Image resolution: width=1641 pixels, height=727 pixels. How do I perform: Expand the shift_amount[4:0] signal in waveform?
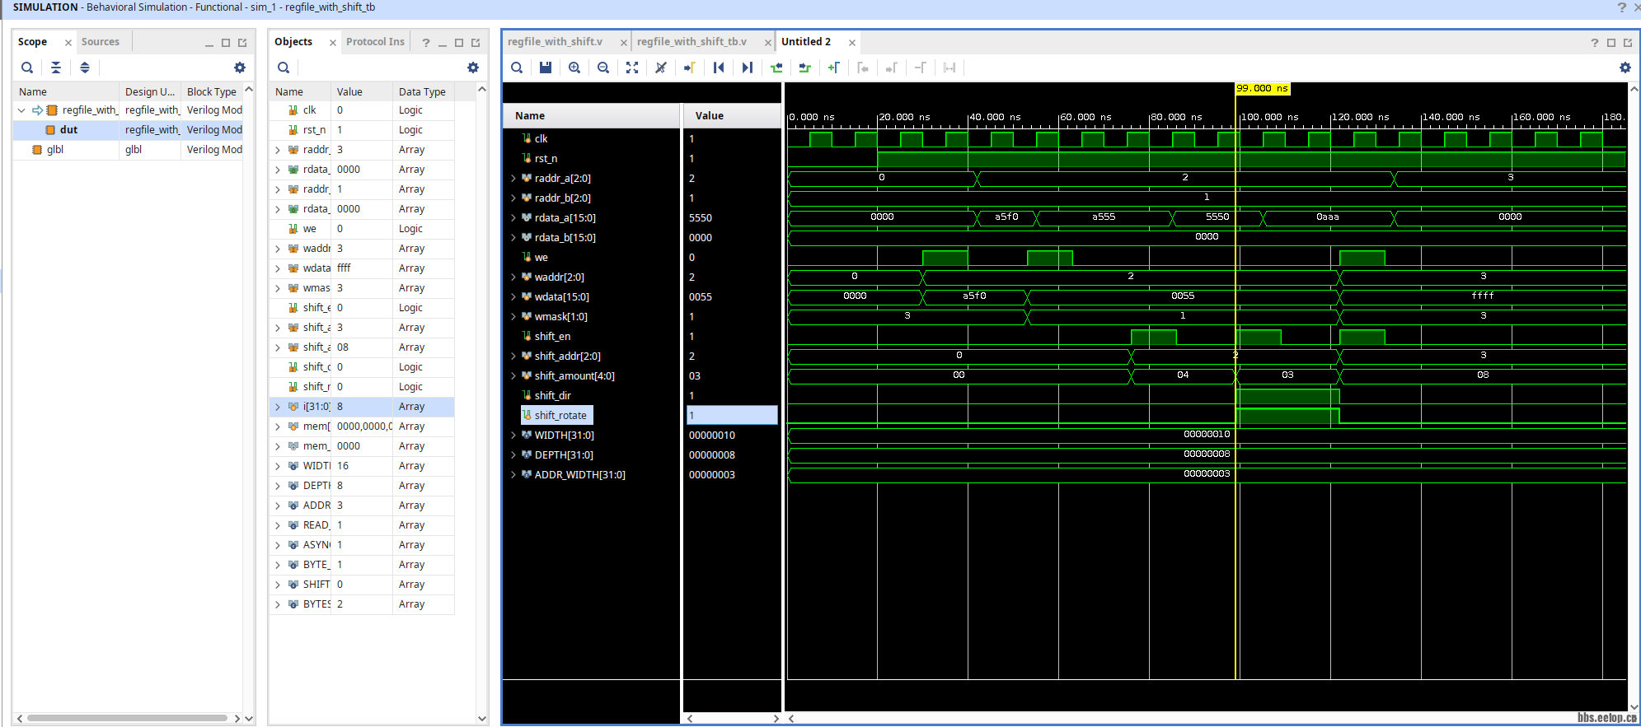[x=513, y=376]
